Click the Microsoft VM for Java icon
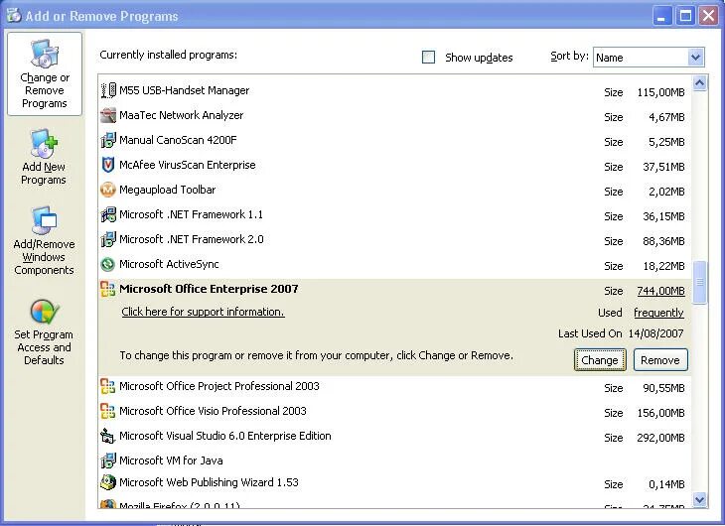 [108, 460]
